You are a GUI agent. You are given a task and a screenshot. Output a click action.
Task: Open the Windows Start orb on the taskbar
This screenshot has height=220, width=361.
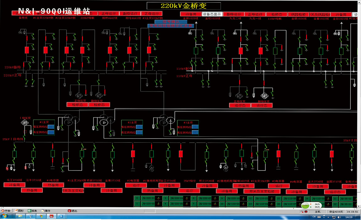[x=4, y=217]
